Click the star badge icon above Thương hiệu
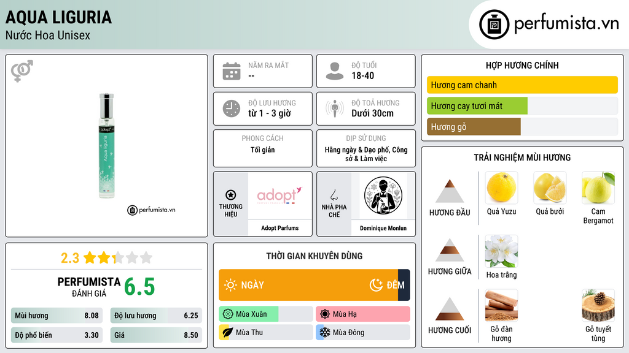The width and height of the screenshot is (629, 353). pos(231,195)
